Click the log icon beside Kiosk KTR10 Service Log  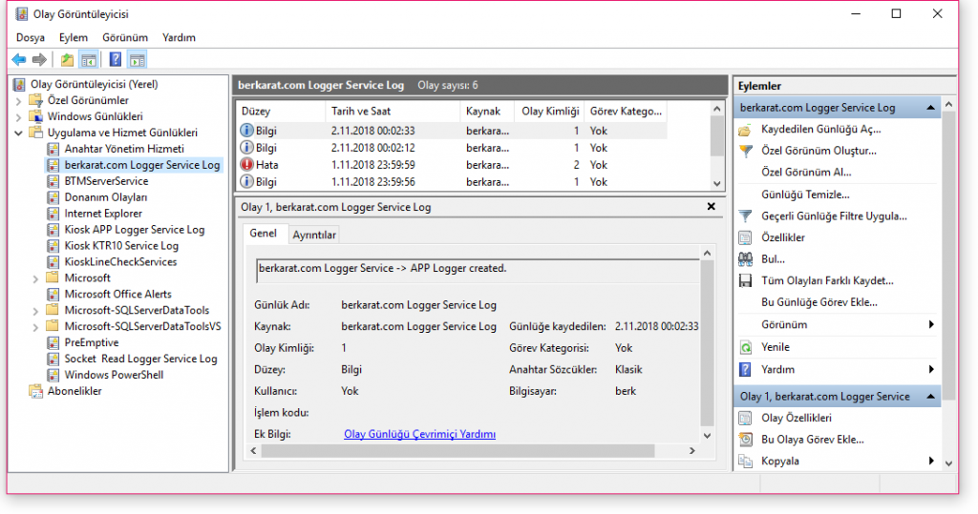[x=53, y=245]
